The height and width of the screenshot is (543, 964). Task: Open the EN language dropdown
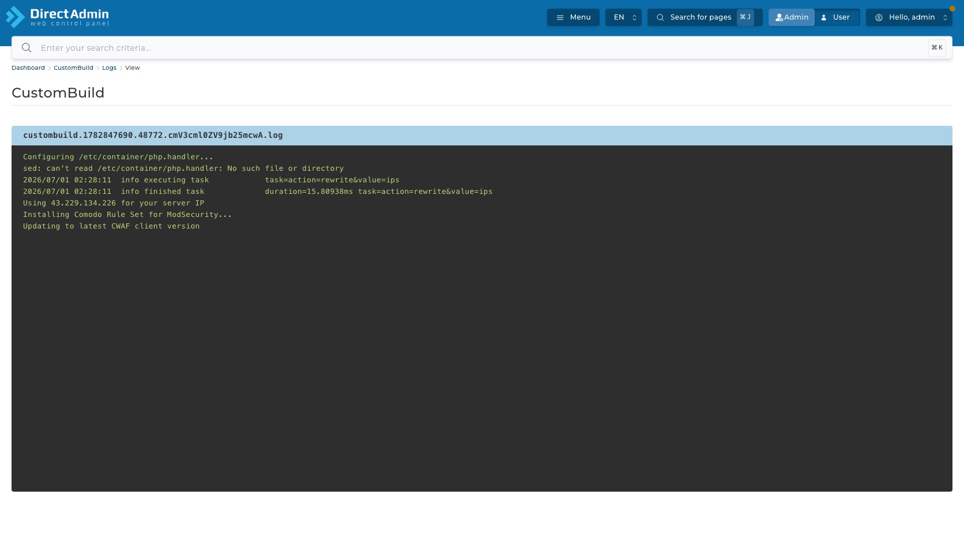pyautogui.click(x=623, y=17)
